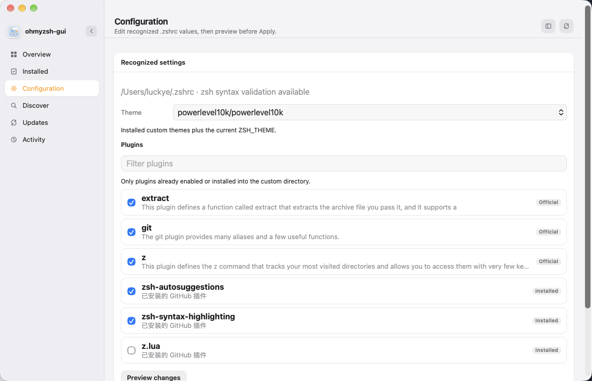Click the Activity clock icon
The height and width of the screenshot is (381, 592).
(x=14, y=139)
